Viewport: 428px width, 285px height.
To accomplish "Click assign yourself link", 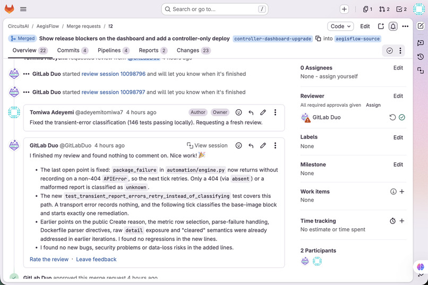I will tap(338, 76).
